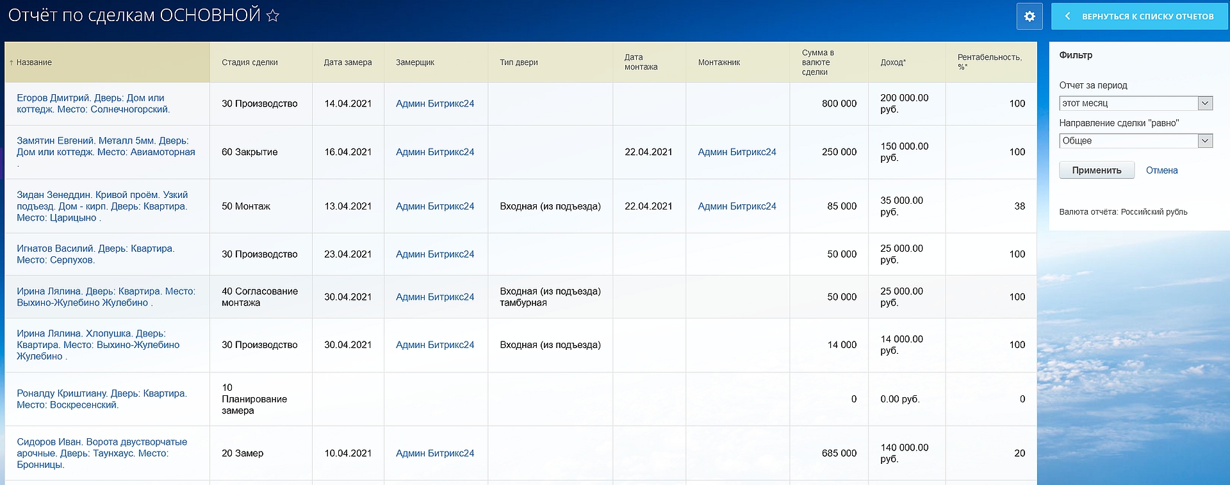1230x485 pixels.
Task: Sort table by Дата замера header
Action: click(x=348, y=63)
